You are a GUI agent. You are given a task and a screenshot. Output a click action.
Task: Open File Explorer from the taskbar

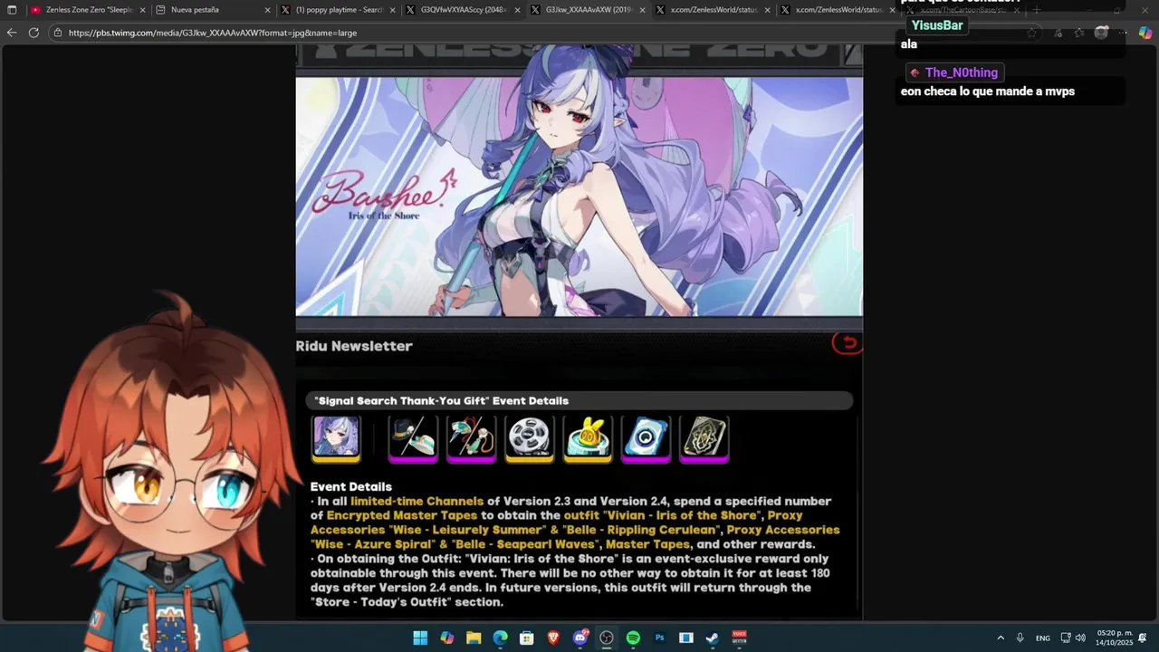(x=474, y=638)
